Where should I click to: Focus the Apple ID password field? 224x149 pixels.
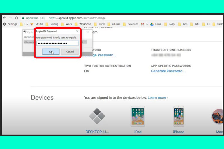(57, 43)
